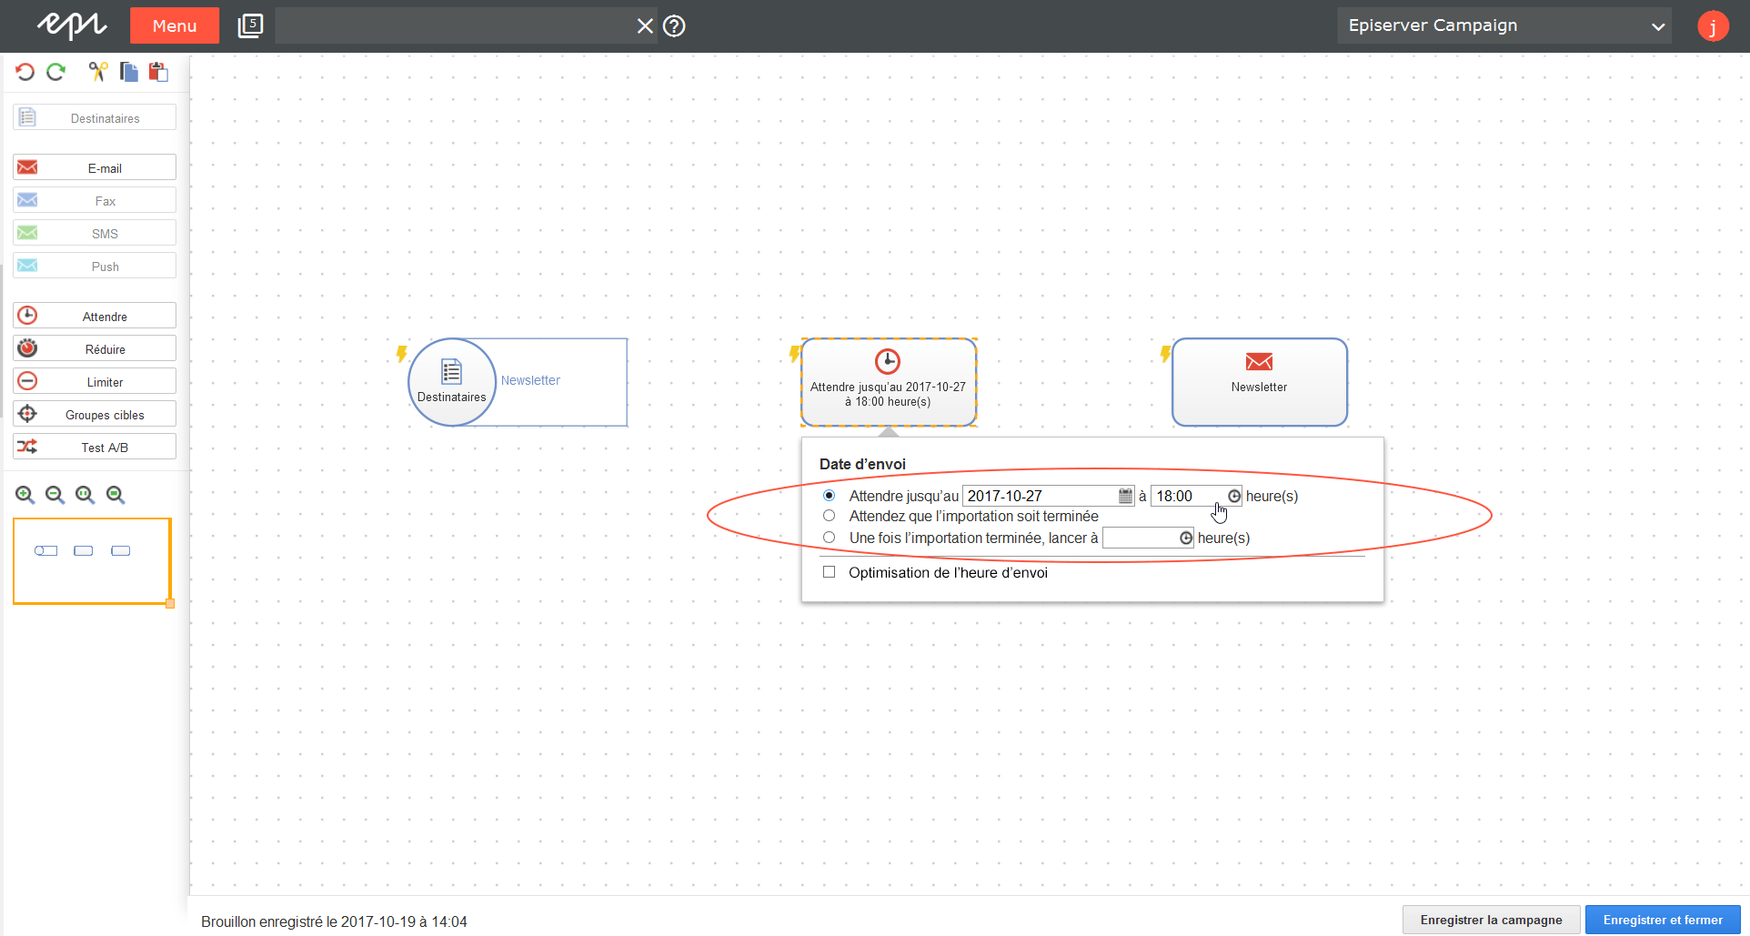Click the time field 18:00
Viewport: 1750px width, 936px height.
(x=1196, y=496)
